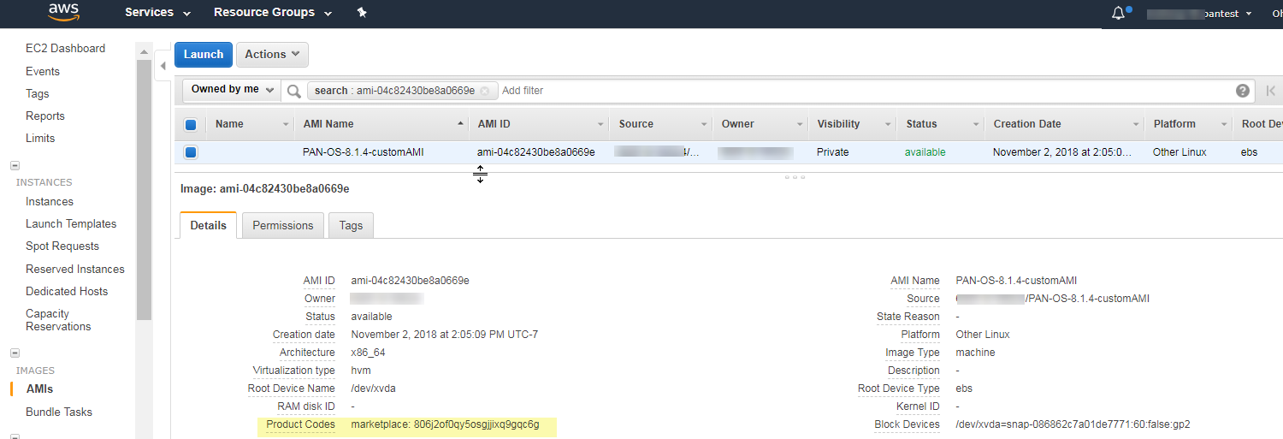Open the Owned by me filter dropdown
The height and width of the screenshot is (439, 1283).
click(x=232, y=90)
